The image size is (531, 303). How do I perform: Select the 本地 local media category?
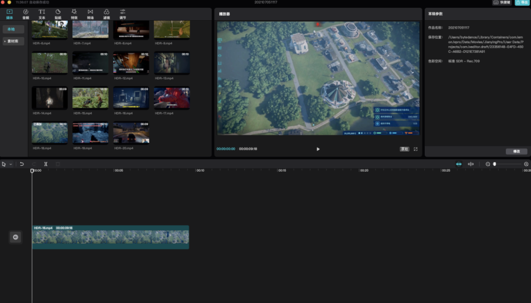tap(13, 29)
